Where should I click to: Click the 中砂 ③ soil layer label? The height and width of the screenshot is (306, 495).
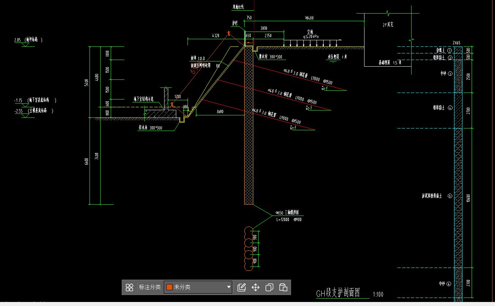click(x=446, y=74)
